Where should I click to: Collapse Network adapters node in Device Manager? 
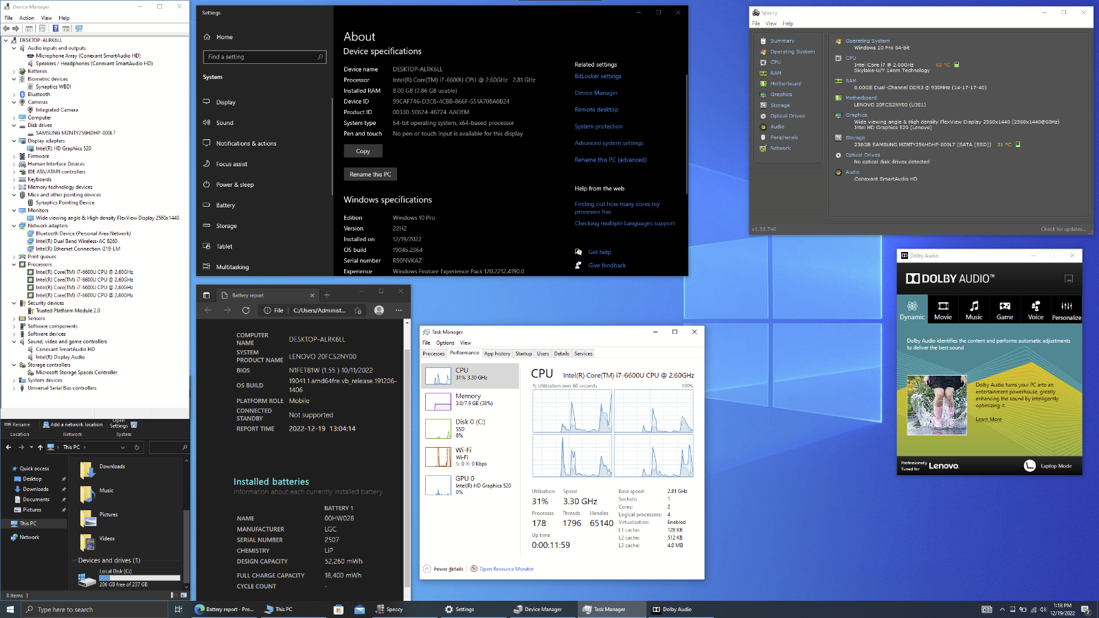pyautogui.click(x=14, y=226)
